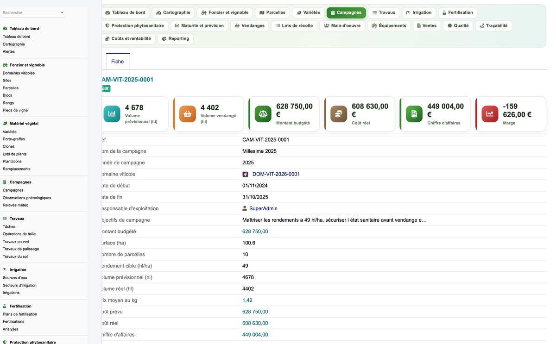Click the Volume vendangé basket icon

point(188,114)
